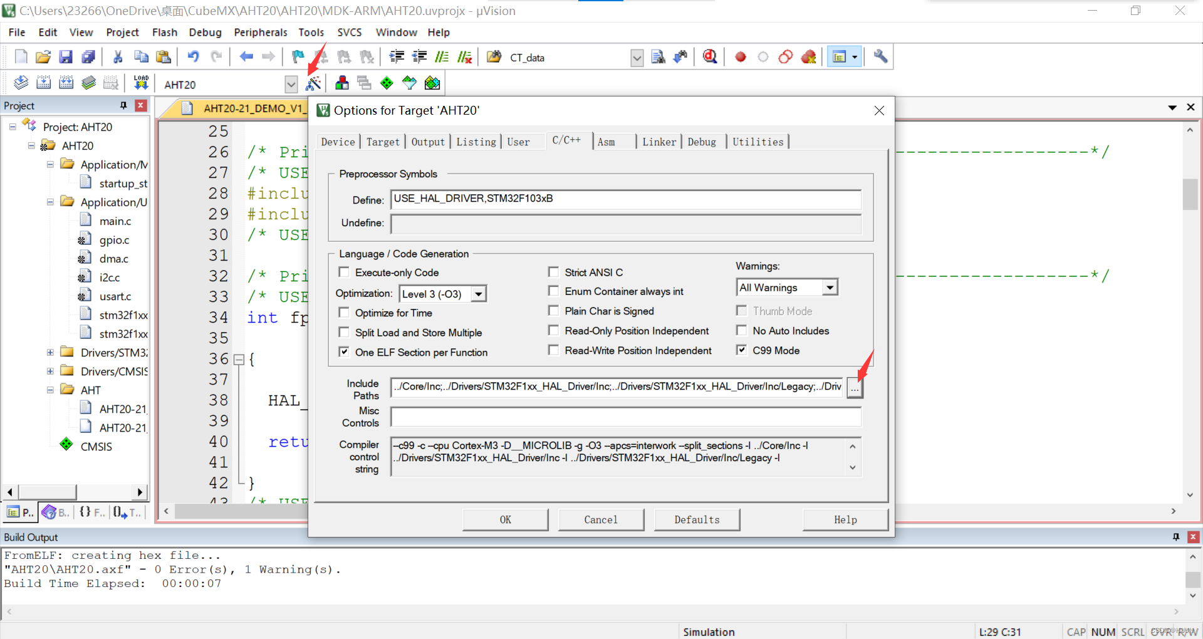1203x639 pixels.
Task: Collapse Application/MDK-ARM folder in tree
Action: coord(50,164)
